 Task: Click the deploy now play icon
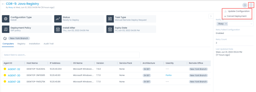pyautogui.click(x=244, y=5)
